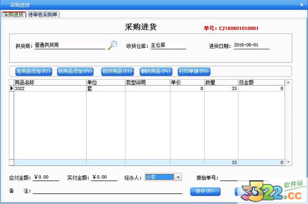
Task: Click scroll up arrow of product table
Action: click(288, 83)
